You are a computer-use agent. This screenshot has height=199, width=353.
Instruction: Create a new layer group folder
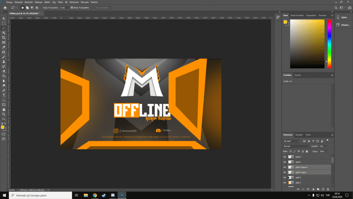[318, 189]
